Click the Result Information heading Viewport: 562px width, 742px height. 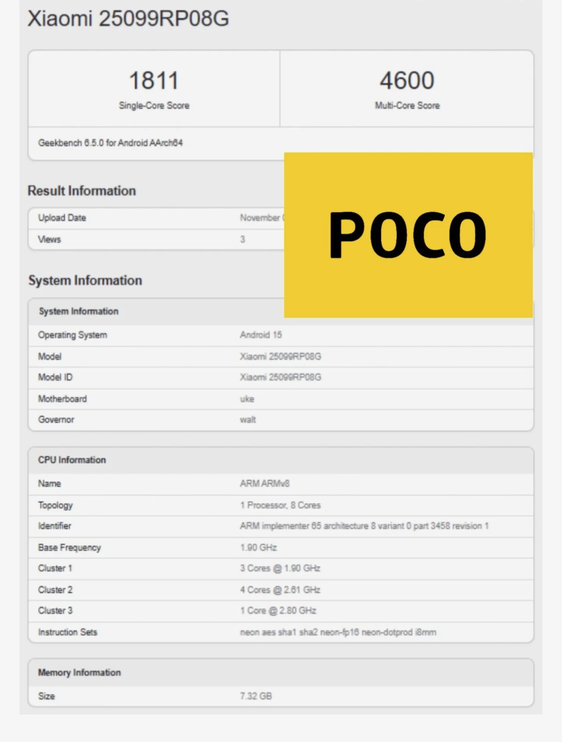[82, 191]
